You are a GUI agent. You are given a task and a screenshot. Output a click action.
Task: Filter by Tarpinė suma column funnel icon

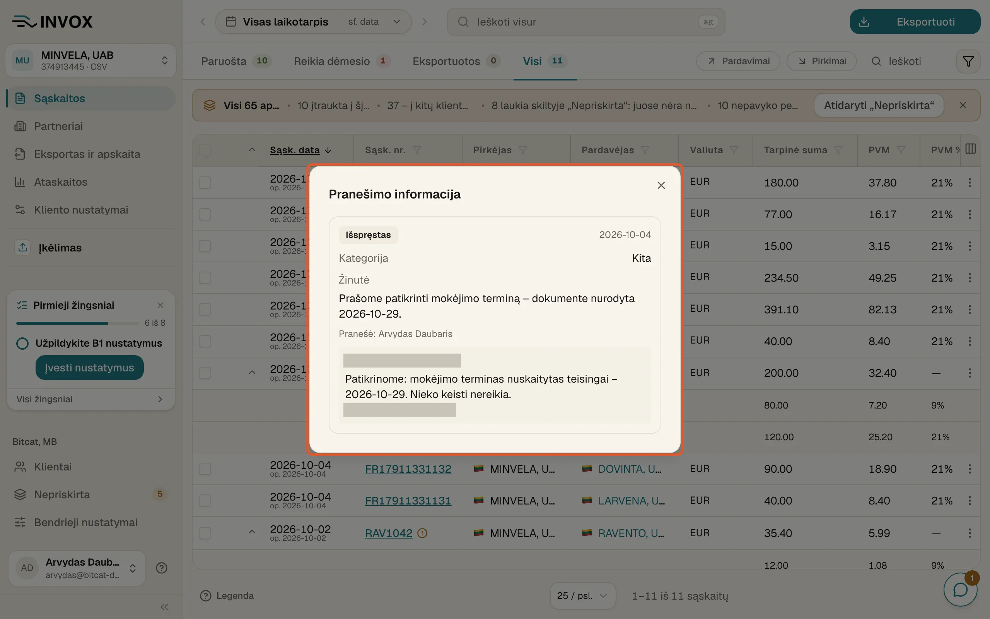838,150
